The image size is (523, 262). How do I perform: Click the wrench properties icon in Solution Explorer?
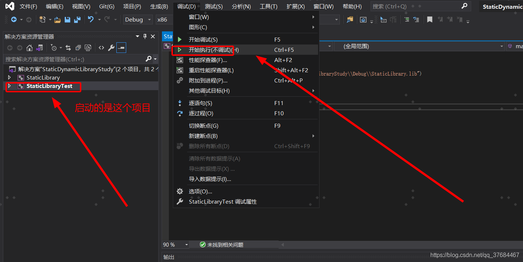pos(111,48)
